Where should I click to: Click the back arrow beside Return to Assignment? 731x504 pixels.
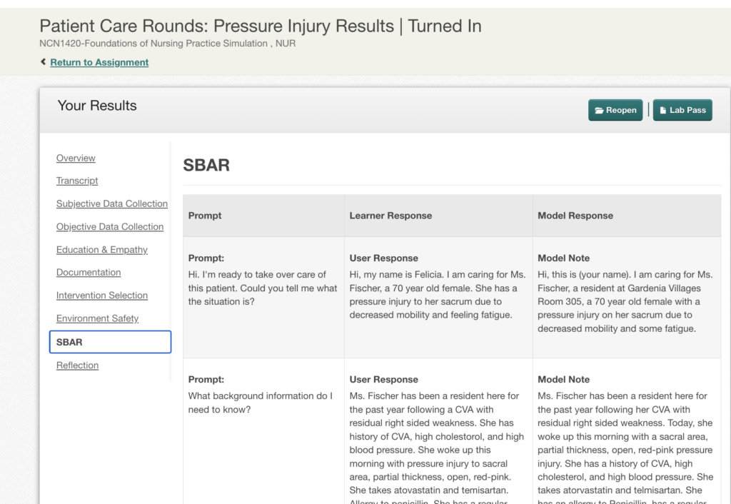[x=43, y=61]
